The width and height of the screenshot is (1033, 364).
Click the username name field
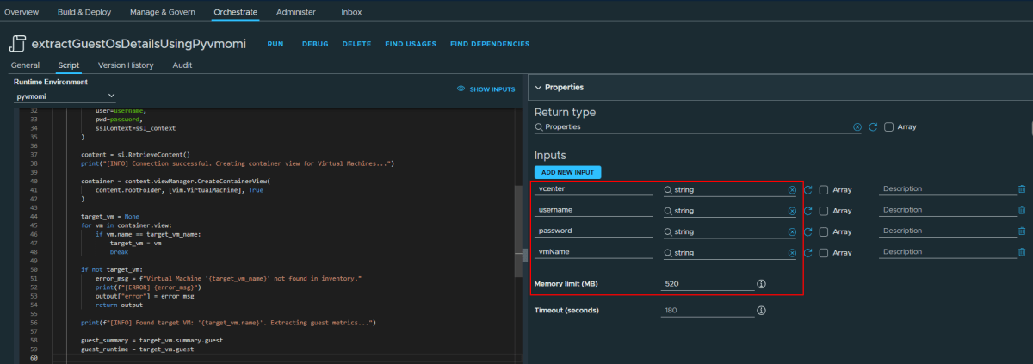593,210
